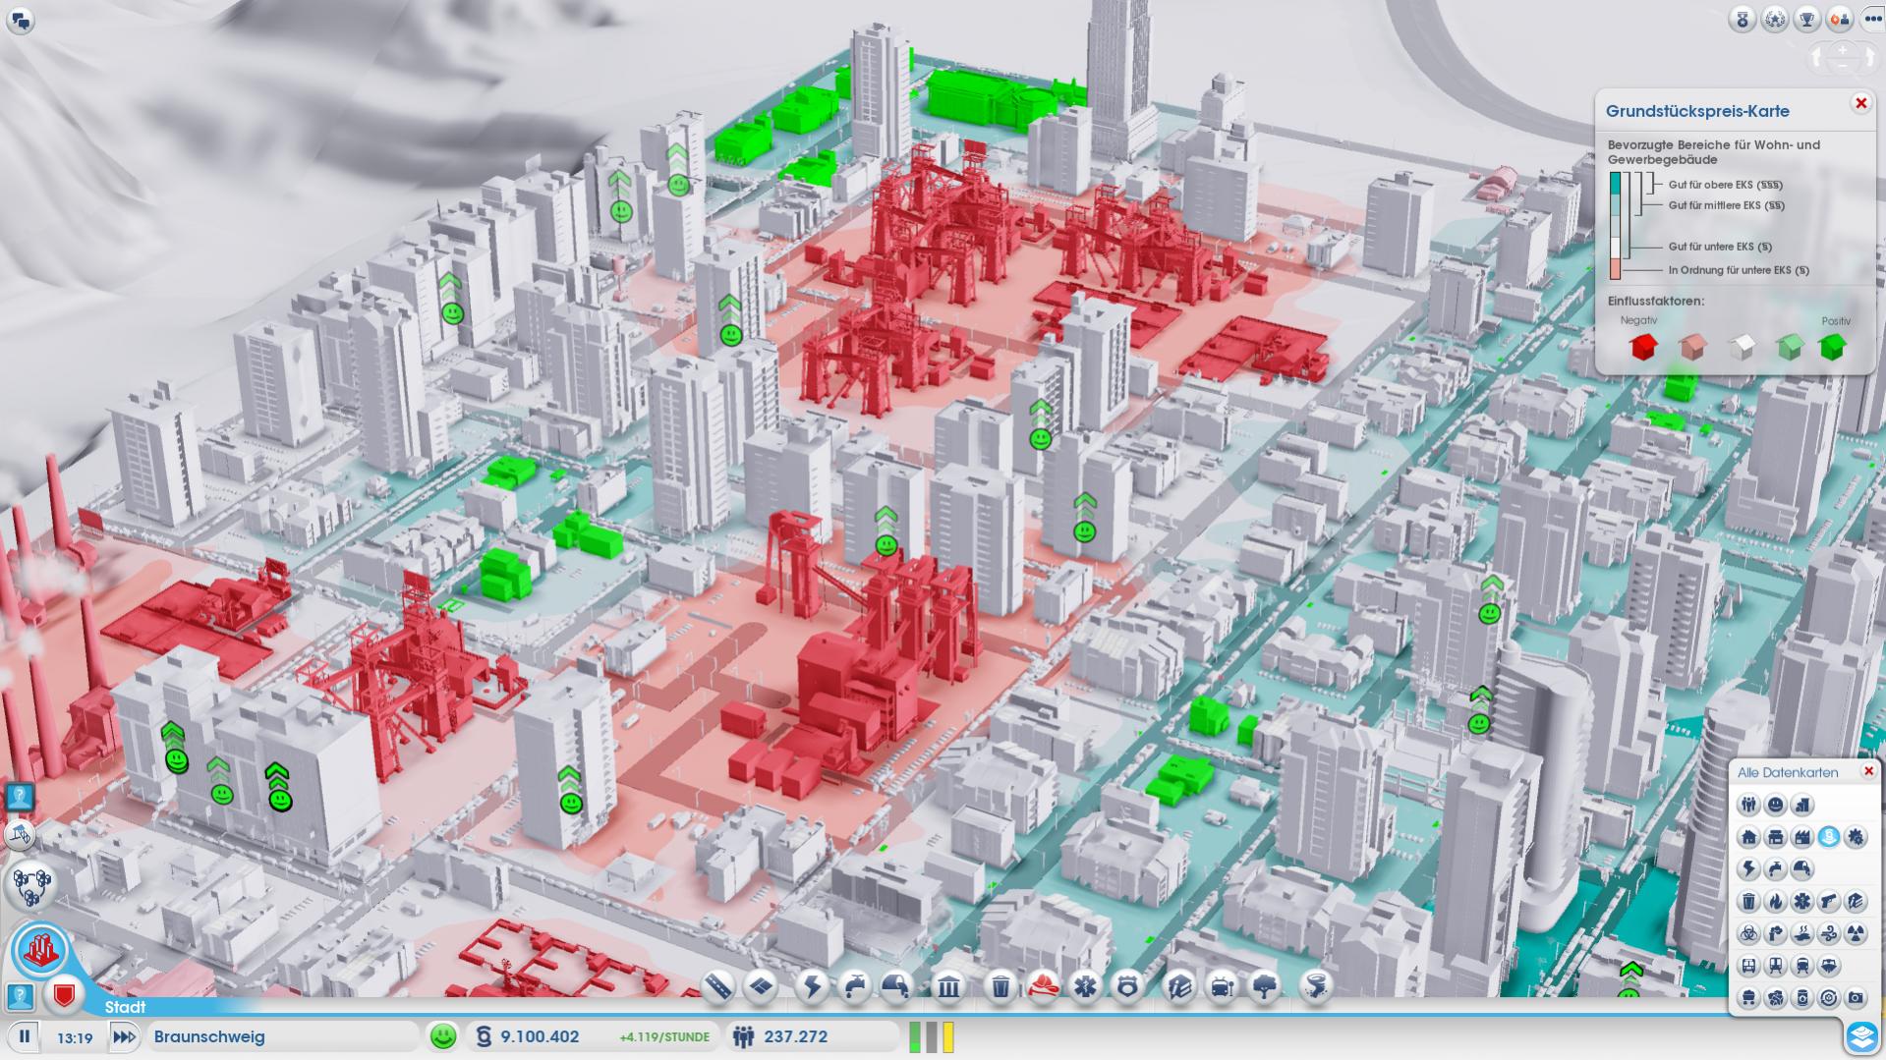Image resolution: width=1886 pixels, height=1060 pixels.
Task: Toggle the Health data map in Alle Datenkarten
Action: point(1801,901)
